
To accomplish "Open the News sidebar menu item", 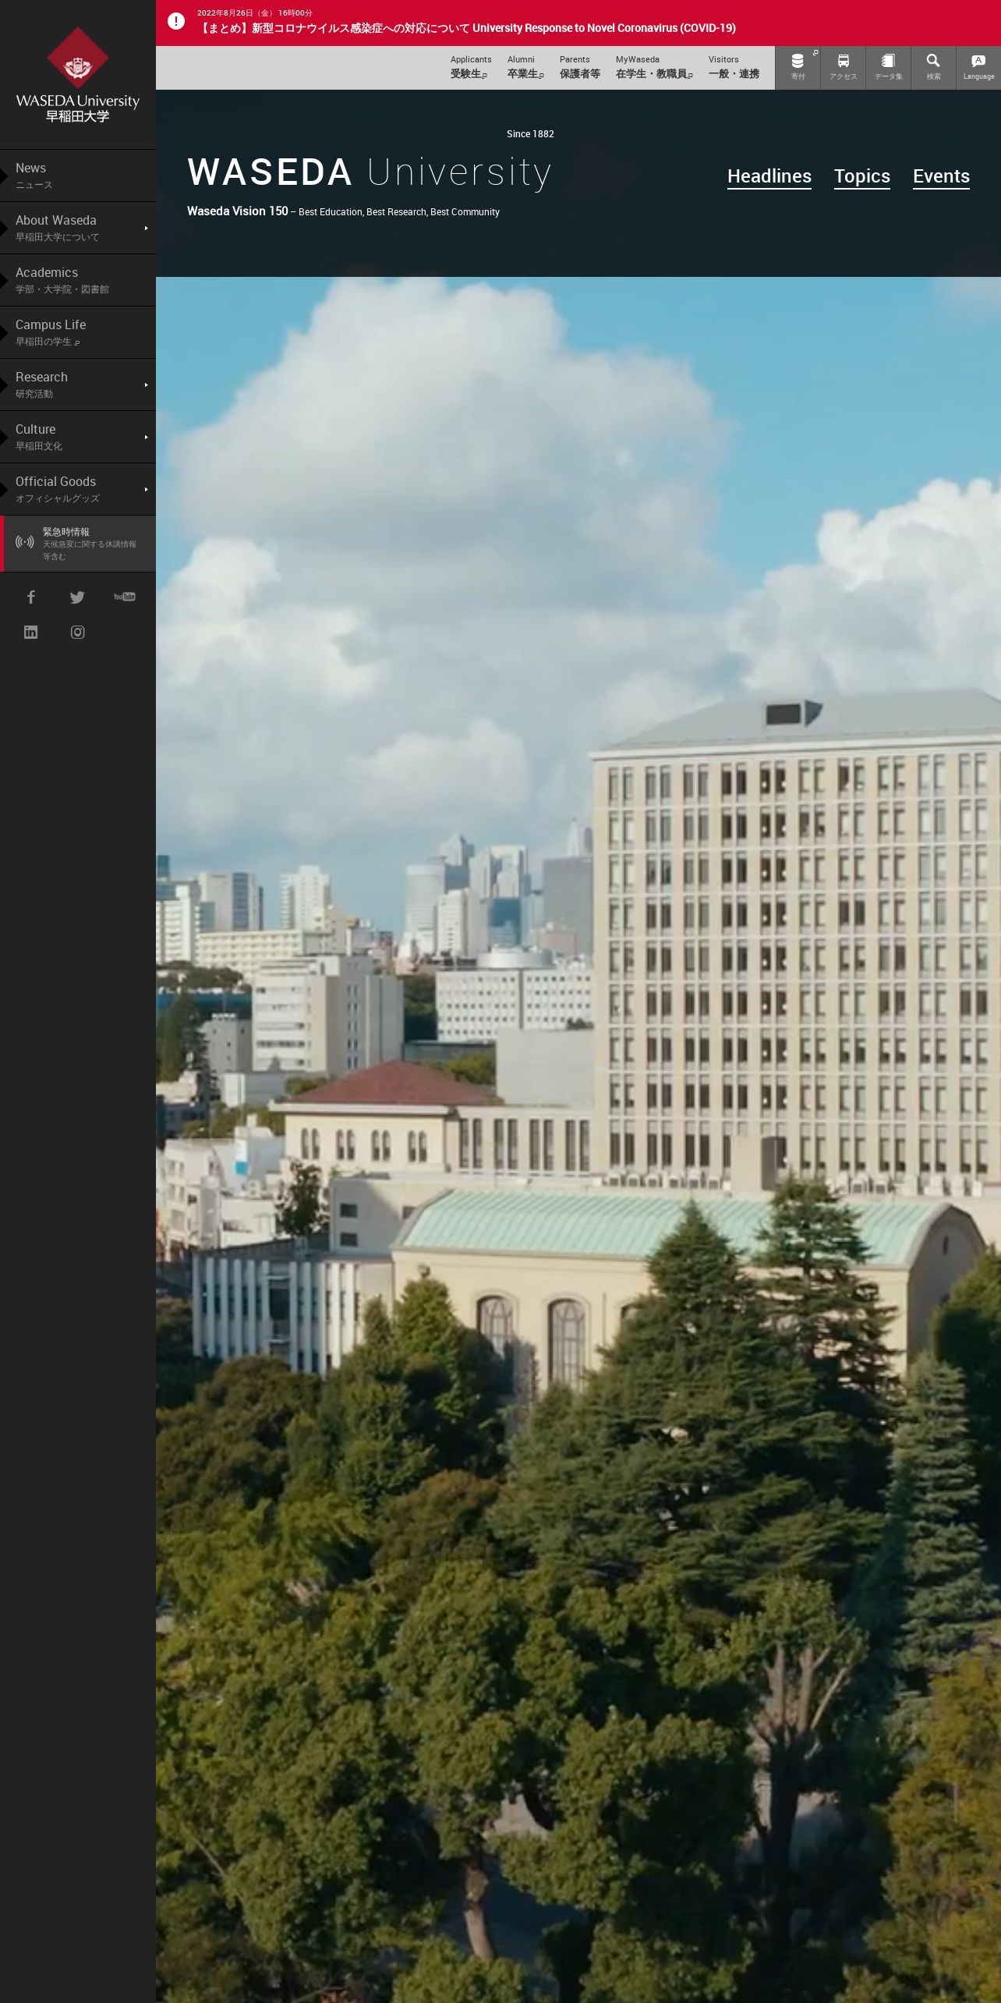I will (78, 175).
